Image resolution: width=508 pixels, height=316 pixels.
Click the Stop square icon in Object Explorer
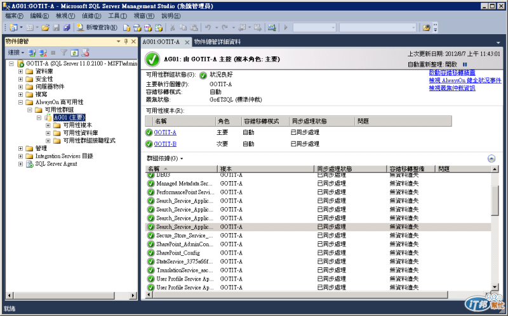point(53,53)
